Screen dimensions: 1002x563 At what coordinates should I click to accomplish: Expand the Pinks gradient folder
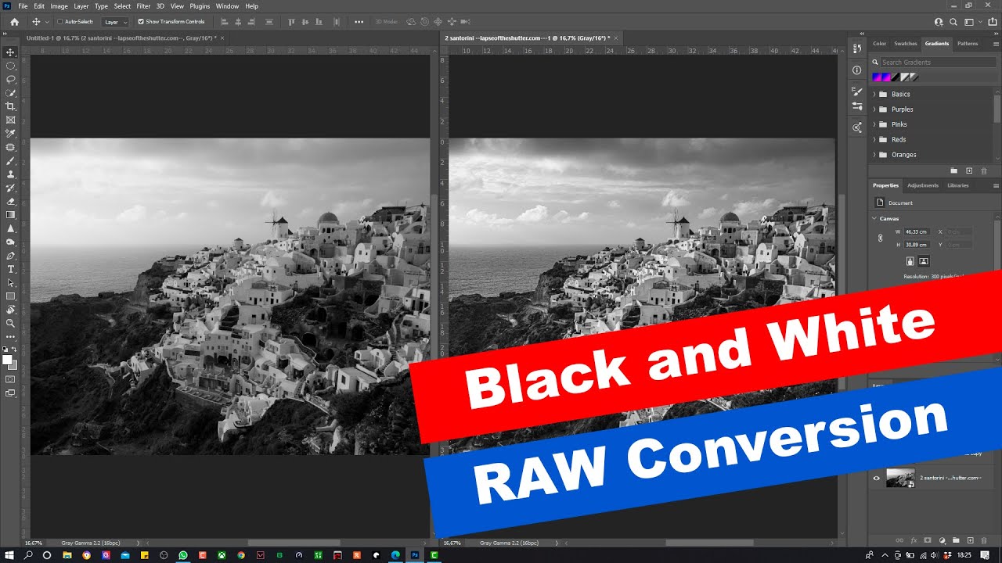(x=874, y=124)
